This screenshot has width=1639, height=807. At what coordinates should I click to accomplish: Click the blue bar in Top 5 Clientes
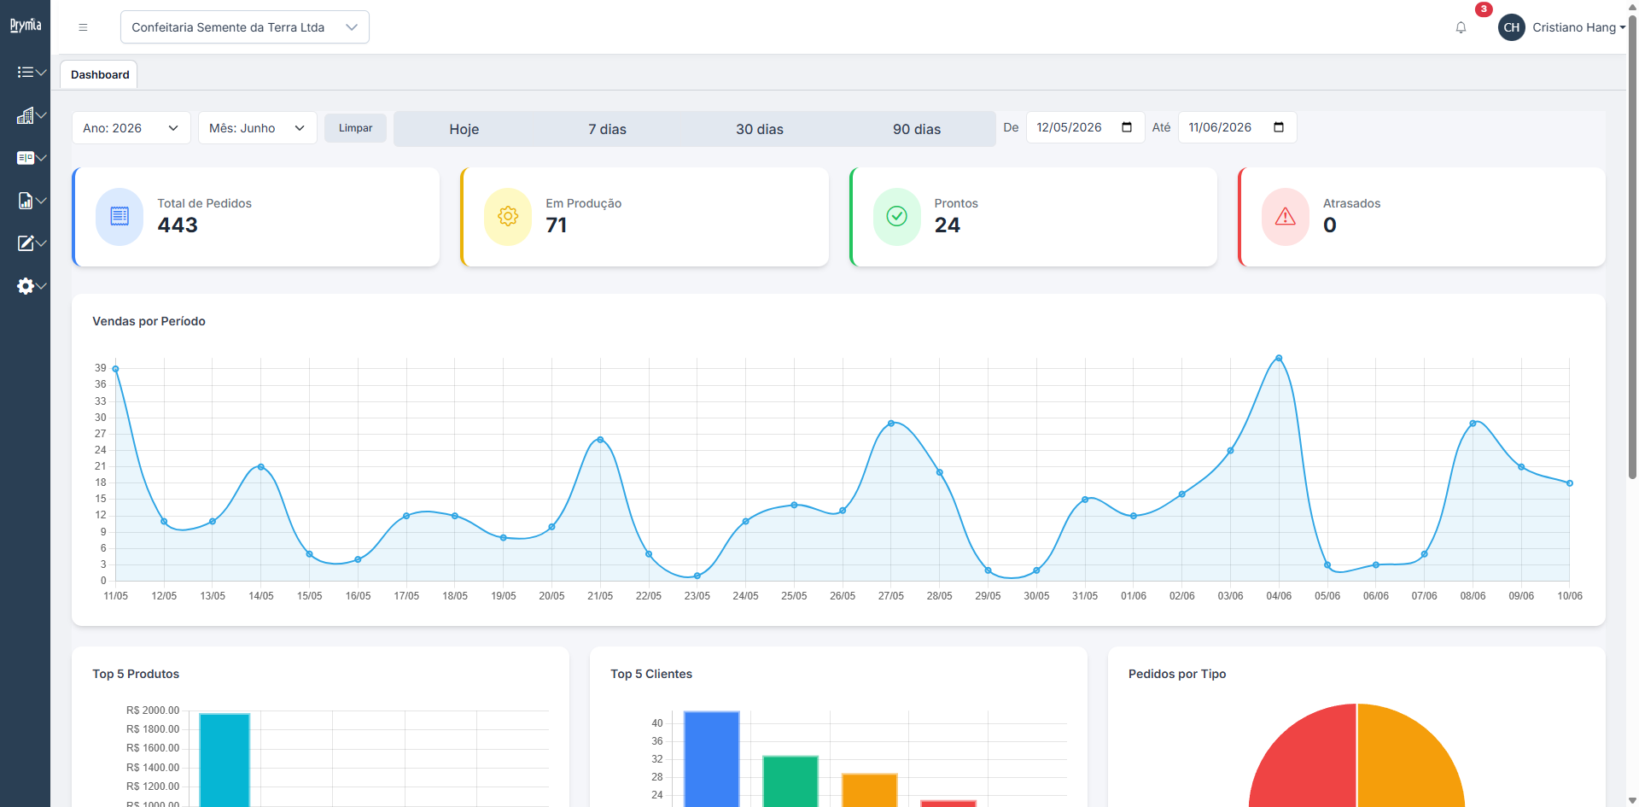(x=711, y=759)
